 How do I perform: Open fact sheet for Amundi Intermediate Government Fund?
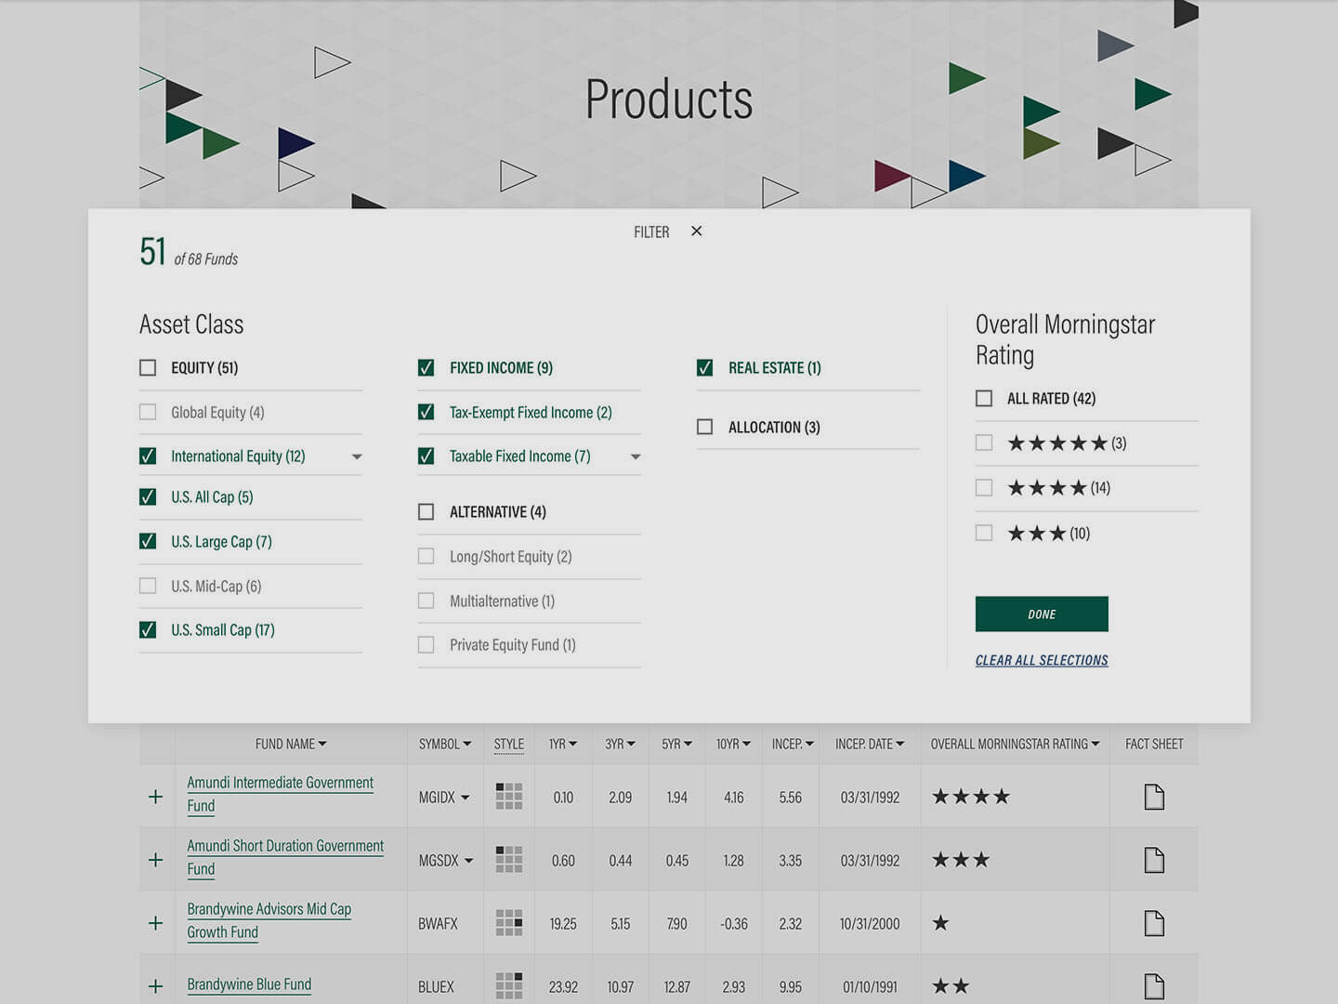(1154, 797)
